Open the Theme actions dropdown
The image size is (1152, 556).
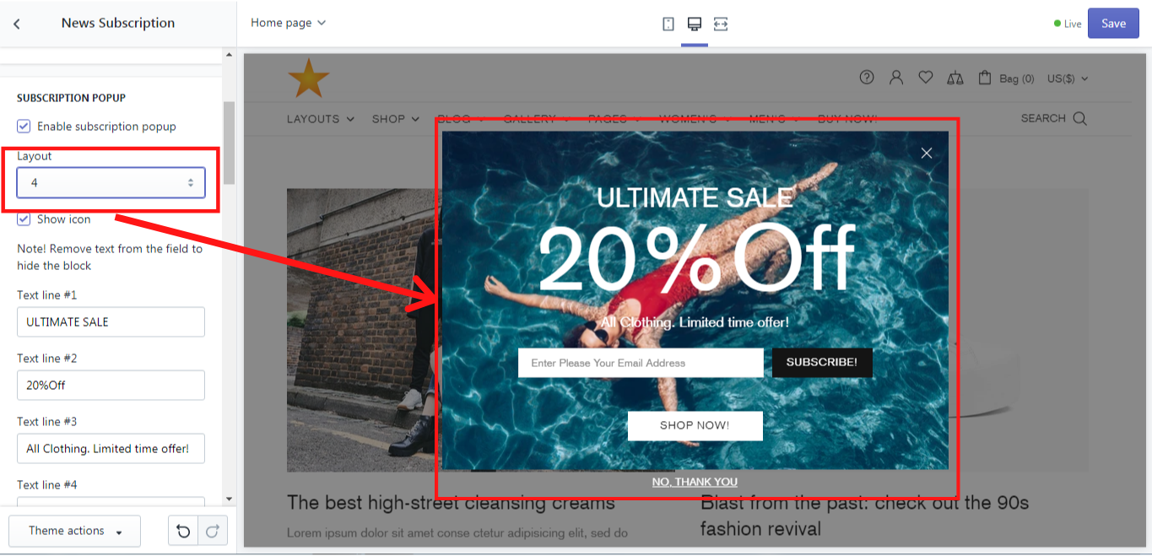tap(75, 531)
